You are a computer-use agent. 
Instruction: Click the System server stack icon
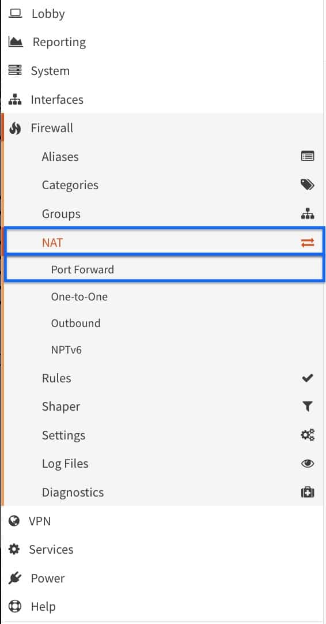point(15,70)
